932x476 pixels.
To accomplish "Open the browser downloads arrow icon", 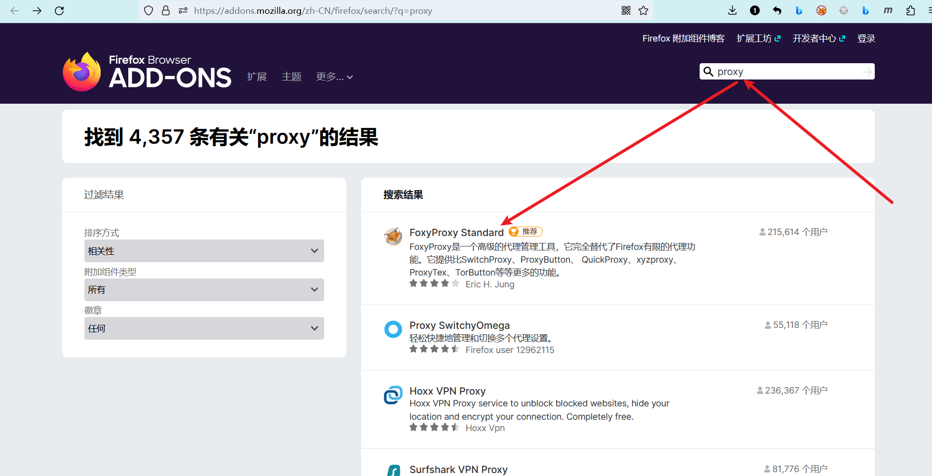I will click(733, 10).
